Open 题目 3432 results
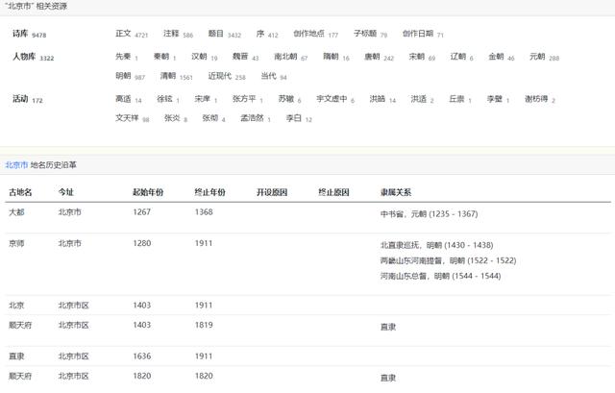The height and width of the screenshot is (393, 615). (x=224, y=34)
